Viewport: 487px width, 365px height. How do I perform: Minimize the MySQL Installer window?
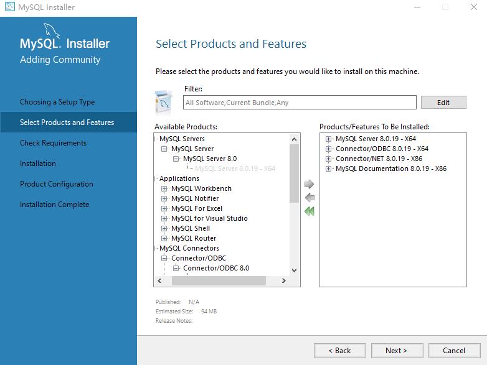click(417, 7)
